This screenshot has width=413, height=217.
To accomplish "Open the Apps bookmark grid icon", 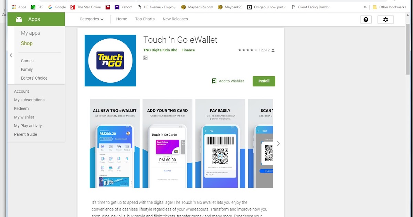I will 14,7.
